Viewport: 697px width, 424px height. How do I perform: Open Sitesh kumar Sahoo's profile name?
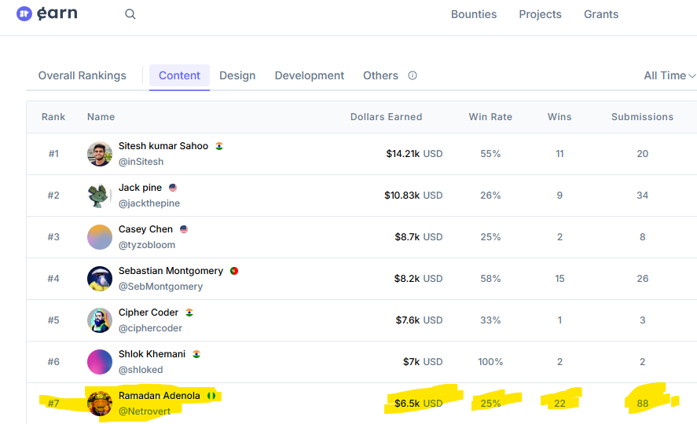point(163,146)
